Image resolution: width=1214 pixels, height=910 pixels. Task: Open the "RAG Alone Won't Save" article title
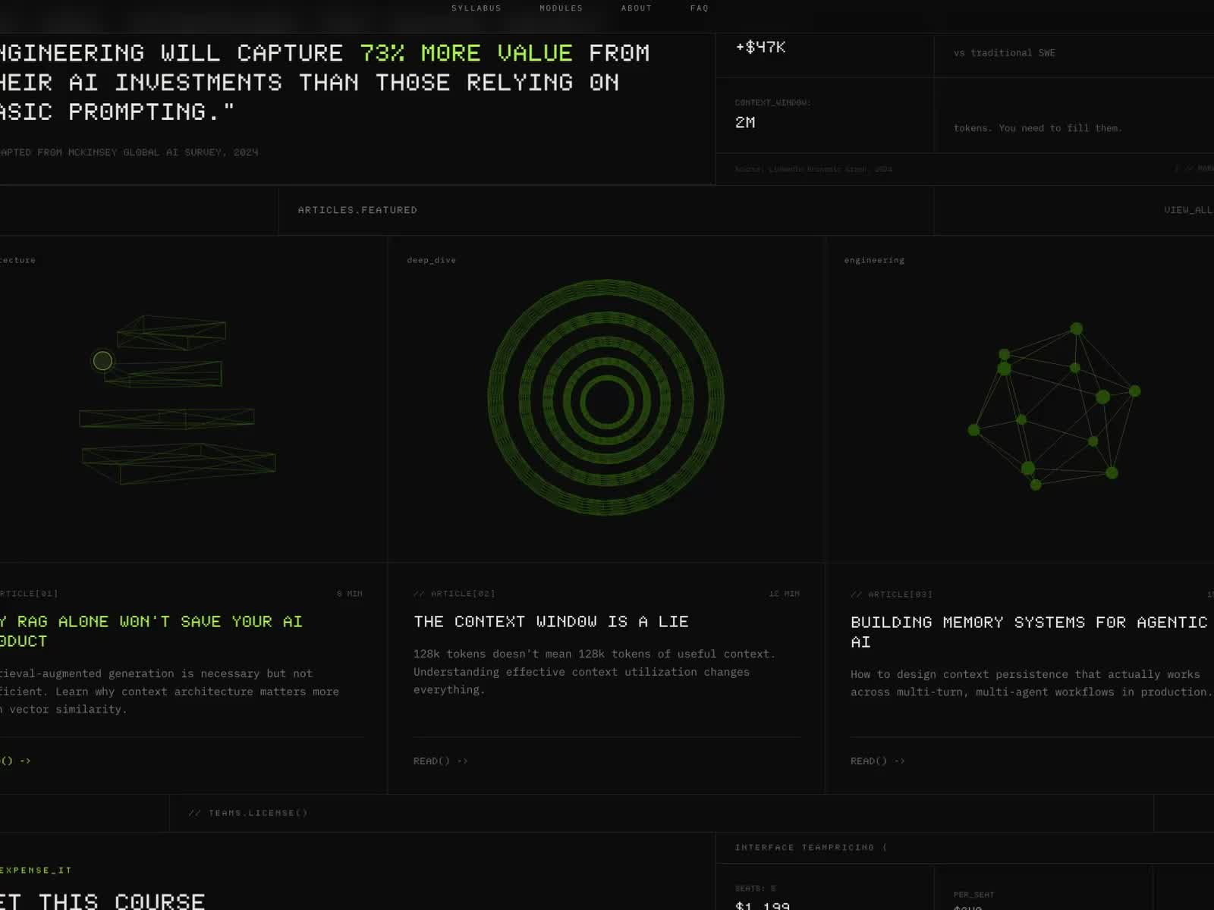pyautogui.click(x=152, y=630)
